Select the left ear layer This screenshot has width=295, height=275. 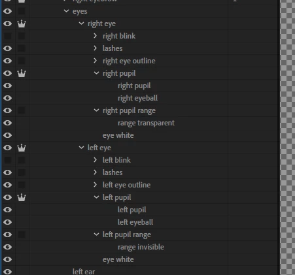[84, 272]
